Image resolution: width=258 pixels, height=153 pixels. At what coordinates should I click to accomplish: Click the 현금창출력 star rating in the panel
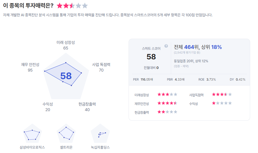click(x=167, y=112)
